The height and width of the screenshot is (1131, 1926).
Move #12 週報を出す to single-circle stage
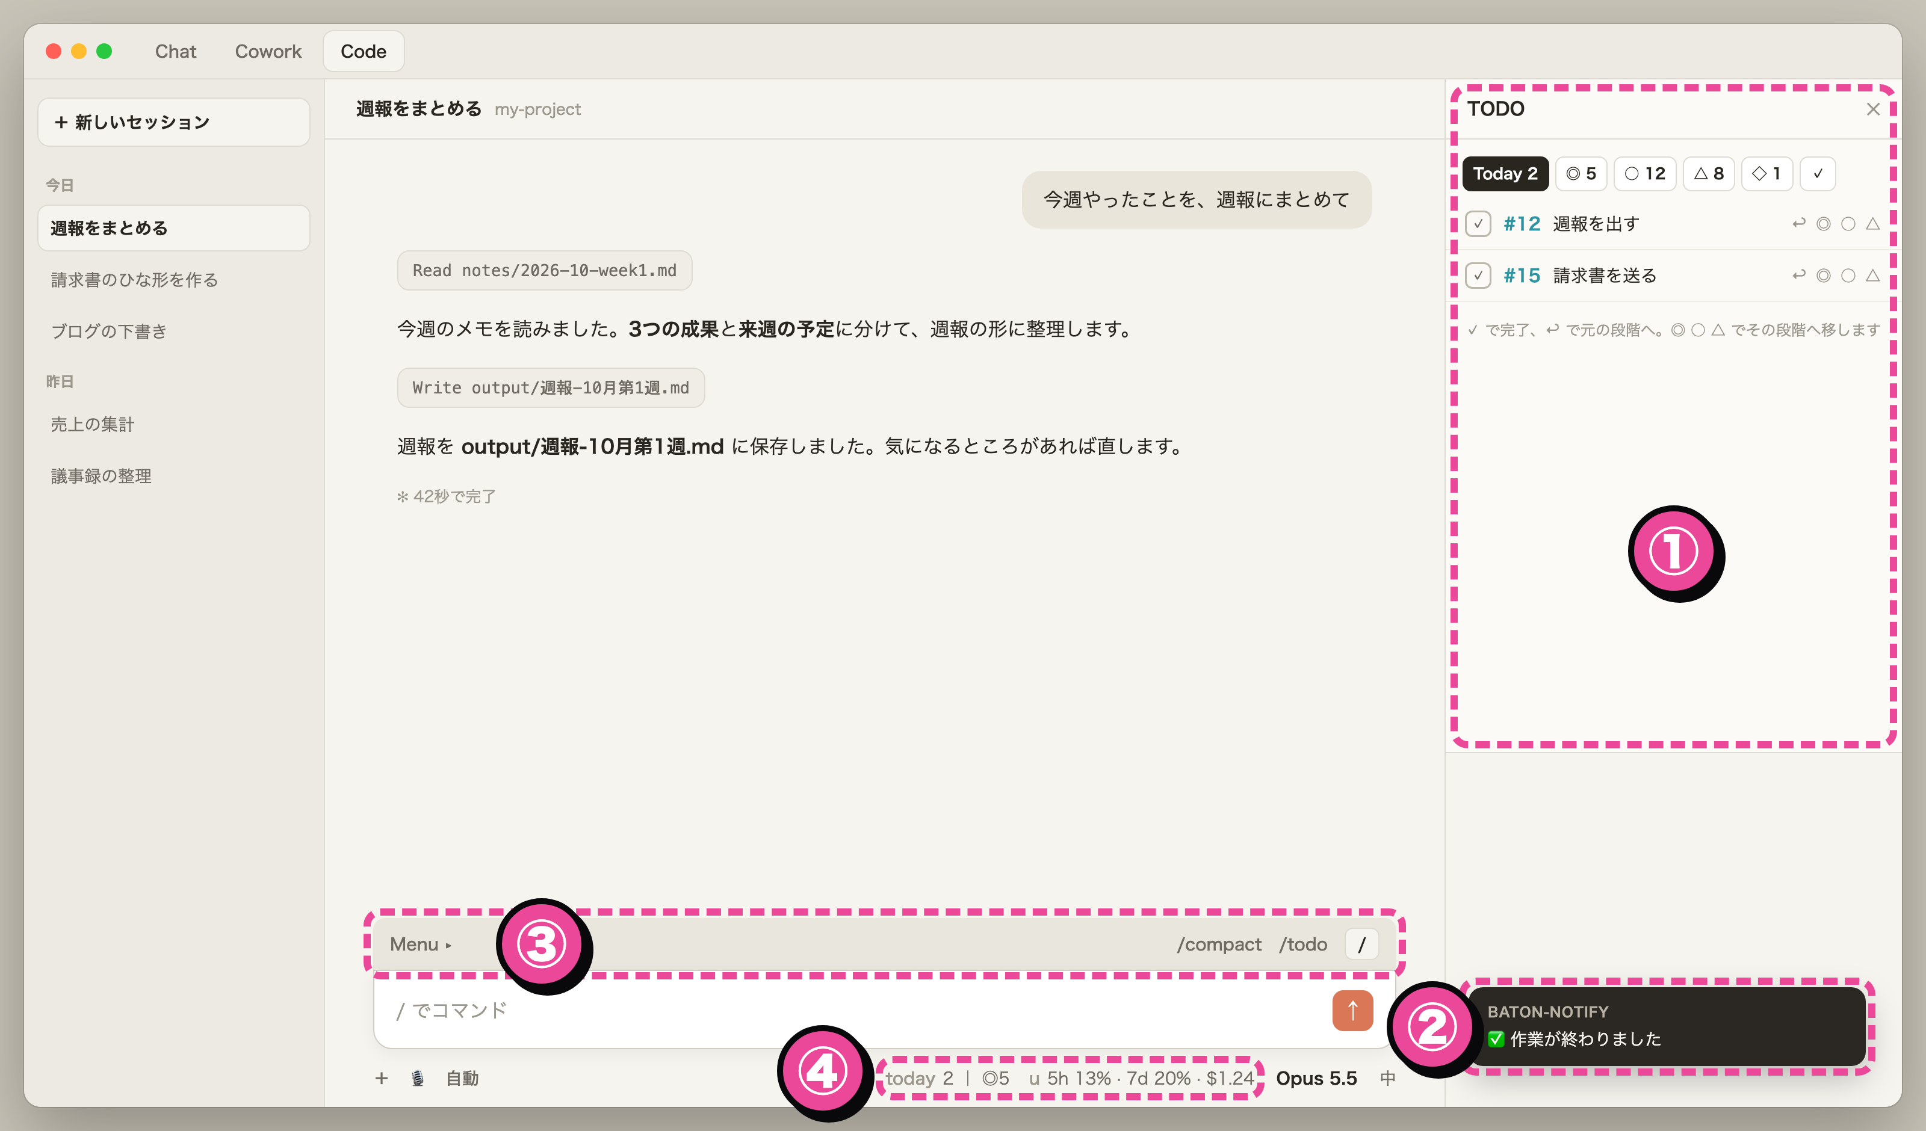[1848, 224]
